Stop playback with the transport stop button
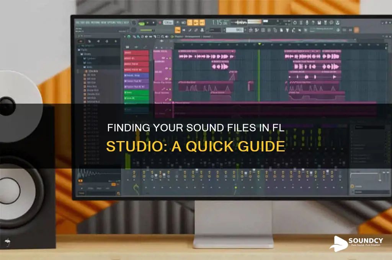This screenshot has width=392, height=260. (154, 23)
